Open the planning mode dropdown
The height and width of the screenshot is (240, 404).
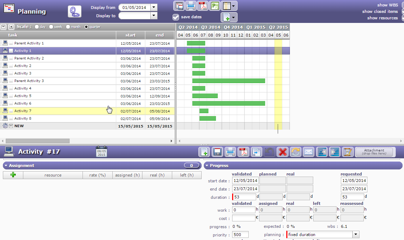click(356, 235)
